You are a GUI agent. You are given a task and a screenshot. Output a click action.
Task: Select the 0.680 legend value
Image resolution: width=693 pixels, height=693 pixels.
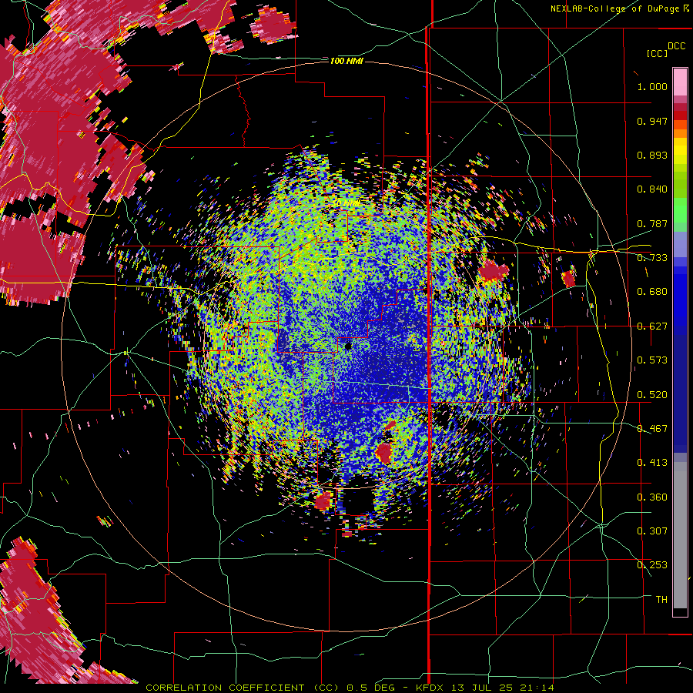[652, 292]
